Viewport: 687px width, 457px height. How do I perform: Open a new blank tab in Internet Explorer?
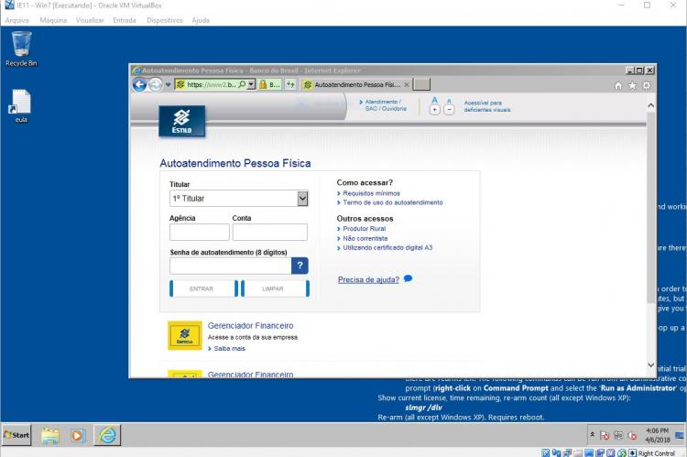(x=421, y=84)
